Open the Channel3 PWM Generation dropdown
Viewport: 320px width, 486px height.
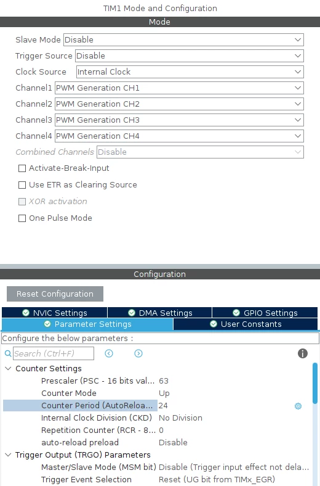179,120
